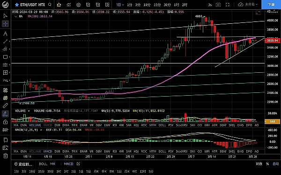Screen dimensions: 281x175
Task: Toggle MA overlay in bottom bar
Action: pos(52,164)
